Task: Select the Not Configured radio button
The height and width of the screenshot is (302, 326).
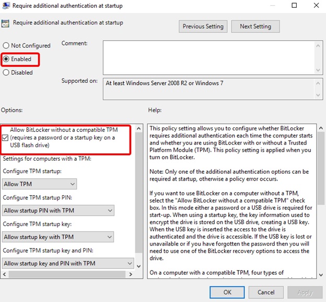Action: (x=6, y=46)
